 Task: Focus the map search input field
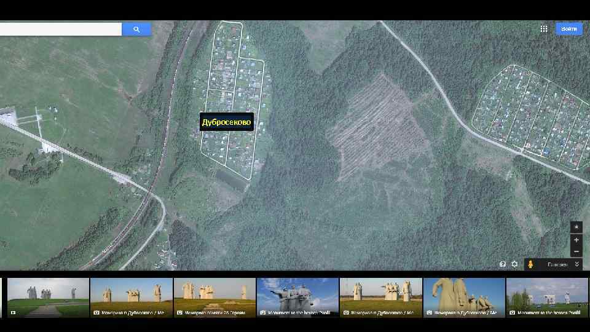pyautogui.click(x=61, y=29)
